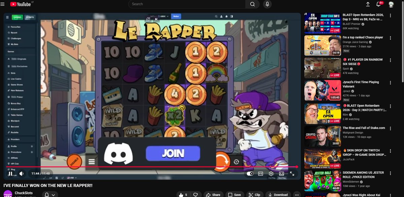Screen dimensions: 404x197
Task: Open BLAST Open Rotterdam NRG vs B8 thumbnail
Action: (322, 23)
